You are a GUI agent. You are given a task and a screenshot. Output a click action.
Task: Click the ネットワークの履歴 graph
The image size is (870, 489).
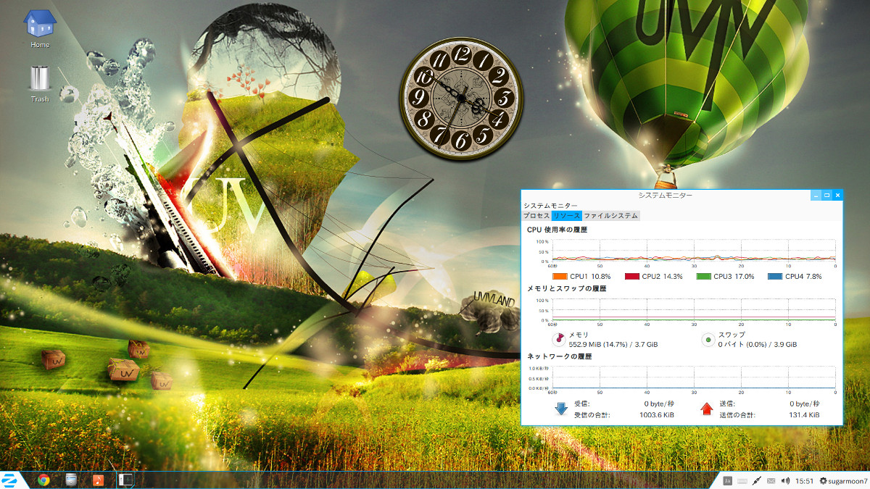click(x=692, y=378)
